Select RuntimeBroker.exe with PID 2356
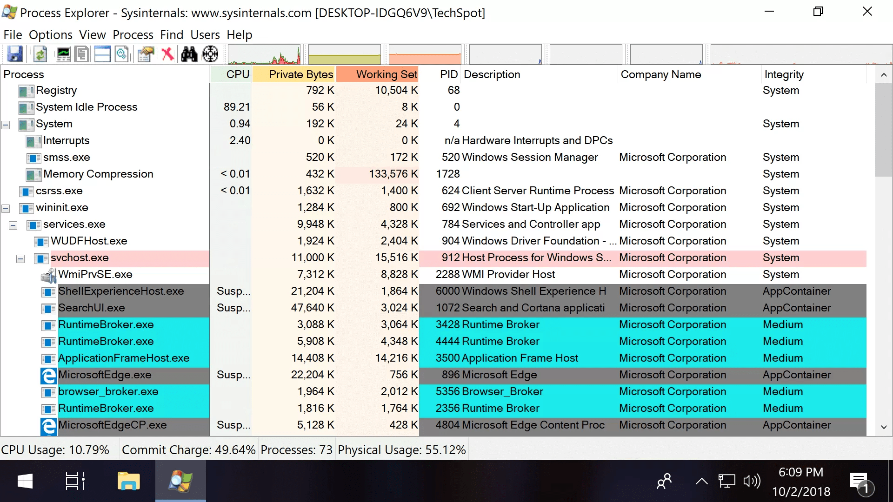 (433, 408)
